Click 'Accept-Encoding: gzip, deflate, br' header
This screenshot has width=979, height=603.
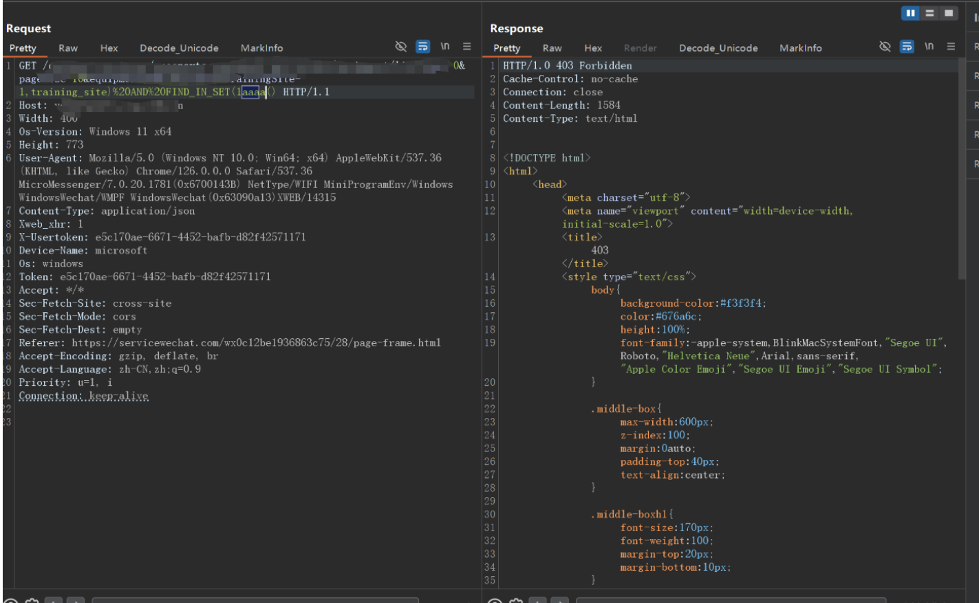[118, 355]
